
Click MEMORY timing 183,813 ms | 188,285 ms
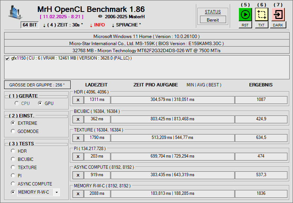173,194
